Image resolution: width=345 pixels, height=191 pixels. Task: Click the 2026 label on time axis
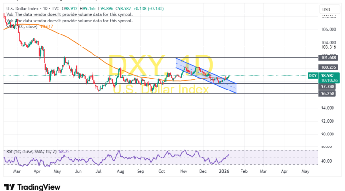pyautogui.click(x=224, y=171)
